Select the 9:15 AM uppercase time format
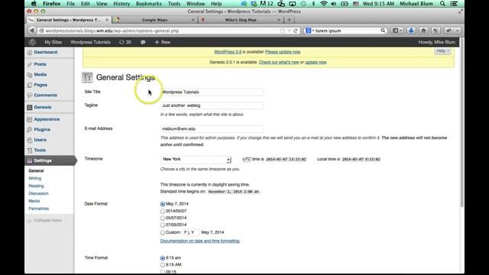 (x=163, y=265)
